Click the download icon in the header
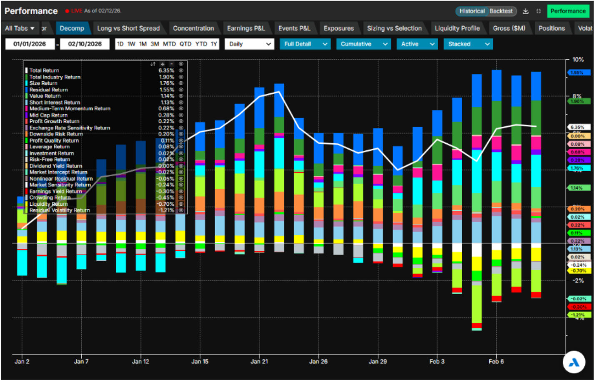Screen dimensions: 594x380 pos(526,11)
